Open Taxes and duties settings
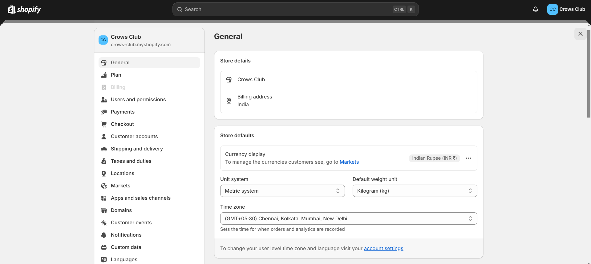The width and height of the screenshot is (591, 264). click(x=149, y=161)
